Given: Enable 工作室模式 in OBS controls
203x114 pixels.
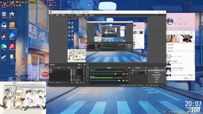Looking at the screenshot, I should (x=157, y=77).
